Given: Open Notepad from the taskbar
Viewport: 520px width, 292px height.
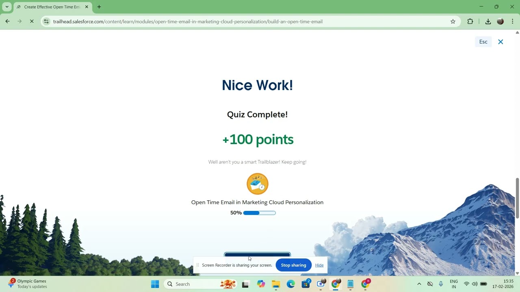Looking at the screenshot, I should pyautogui.click(x=351, y=284).
